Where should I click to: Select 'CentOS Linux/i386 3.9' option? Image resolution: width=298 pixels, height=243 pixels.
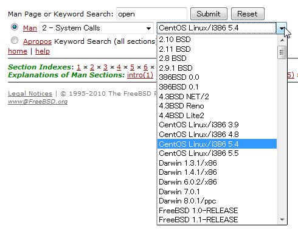[x=217, y=125]
